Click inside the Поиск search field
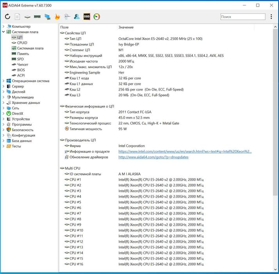This screenshot has height=274, width=279. (x=243, y=16)
